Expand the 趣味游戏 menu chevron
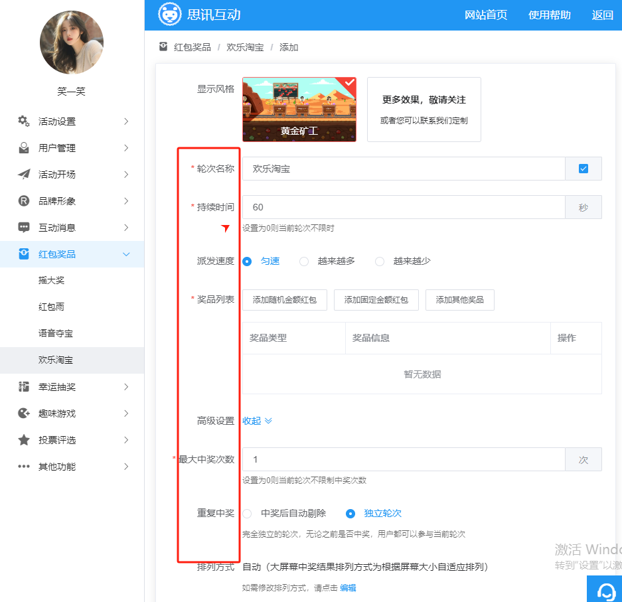 pos(126,414)
